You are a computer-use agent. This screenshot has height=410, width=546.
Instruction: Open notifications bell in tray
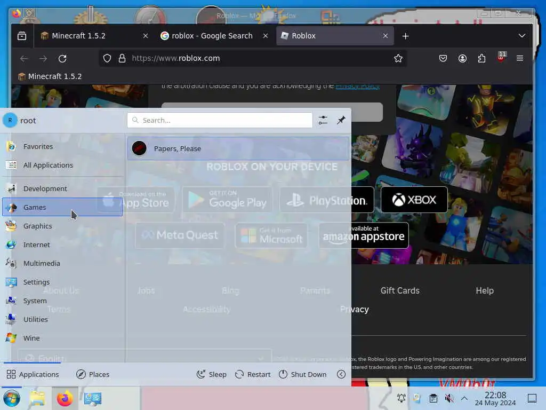402,398
